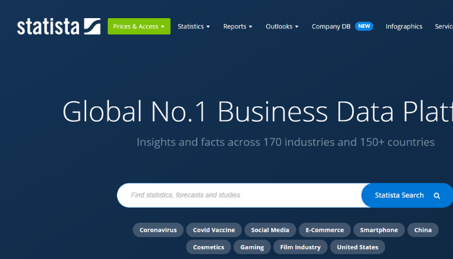
Task: Expand the Statistics menu
Action: click(193, 27)
